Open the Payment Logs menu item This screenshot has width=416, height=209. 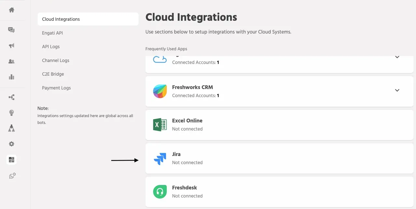[56, 88]
